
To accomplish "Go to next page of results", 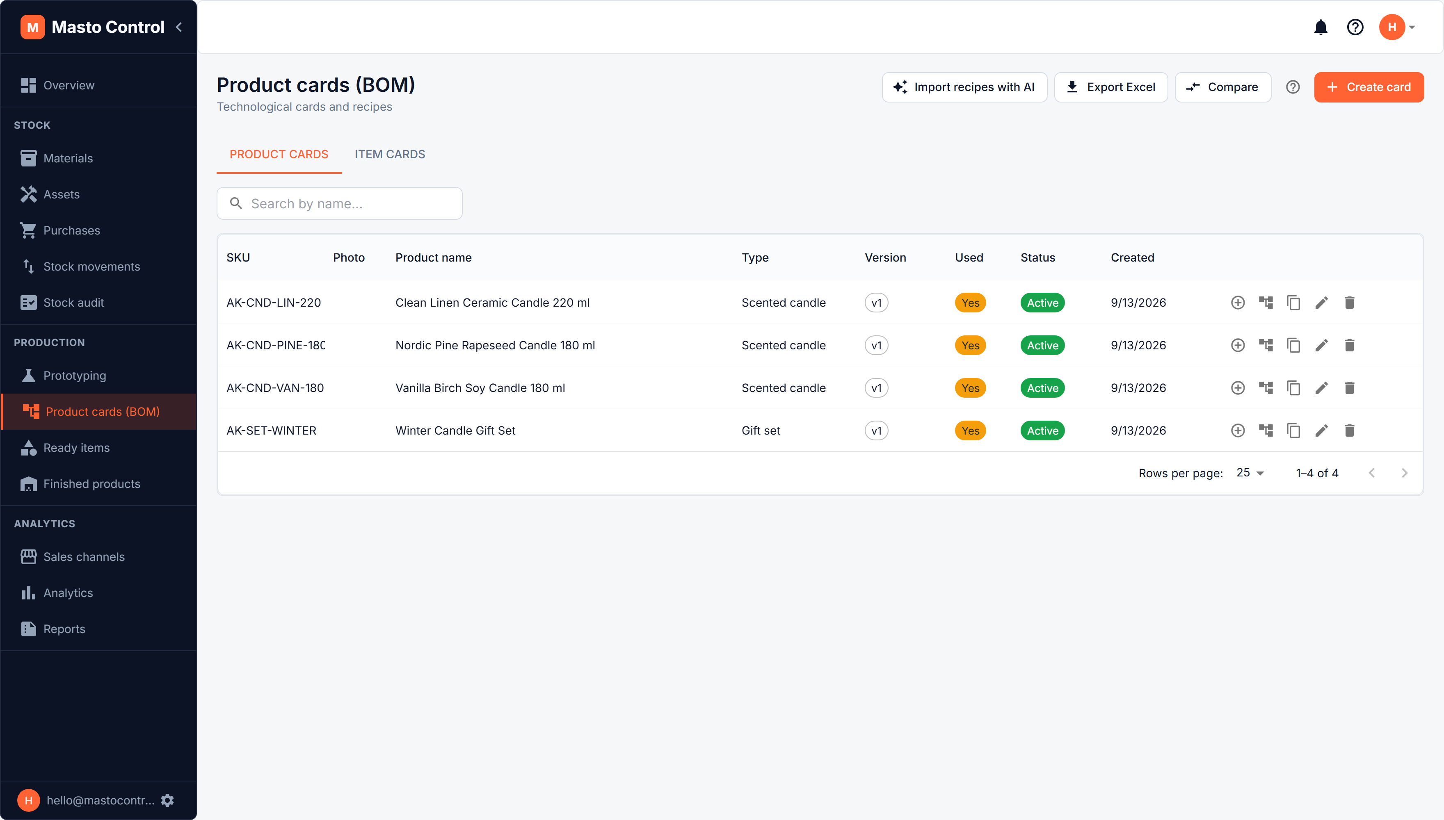I will click(1405, 473).
